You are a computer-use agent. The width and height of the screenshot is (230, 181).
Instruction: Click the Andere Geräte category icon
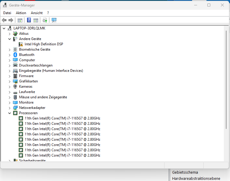(x=15, y=39)
